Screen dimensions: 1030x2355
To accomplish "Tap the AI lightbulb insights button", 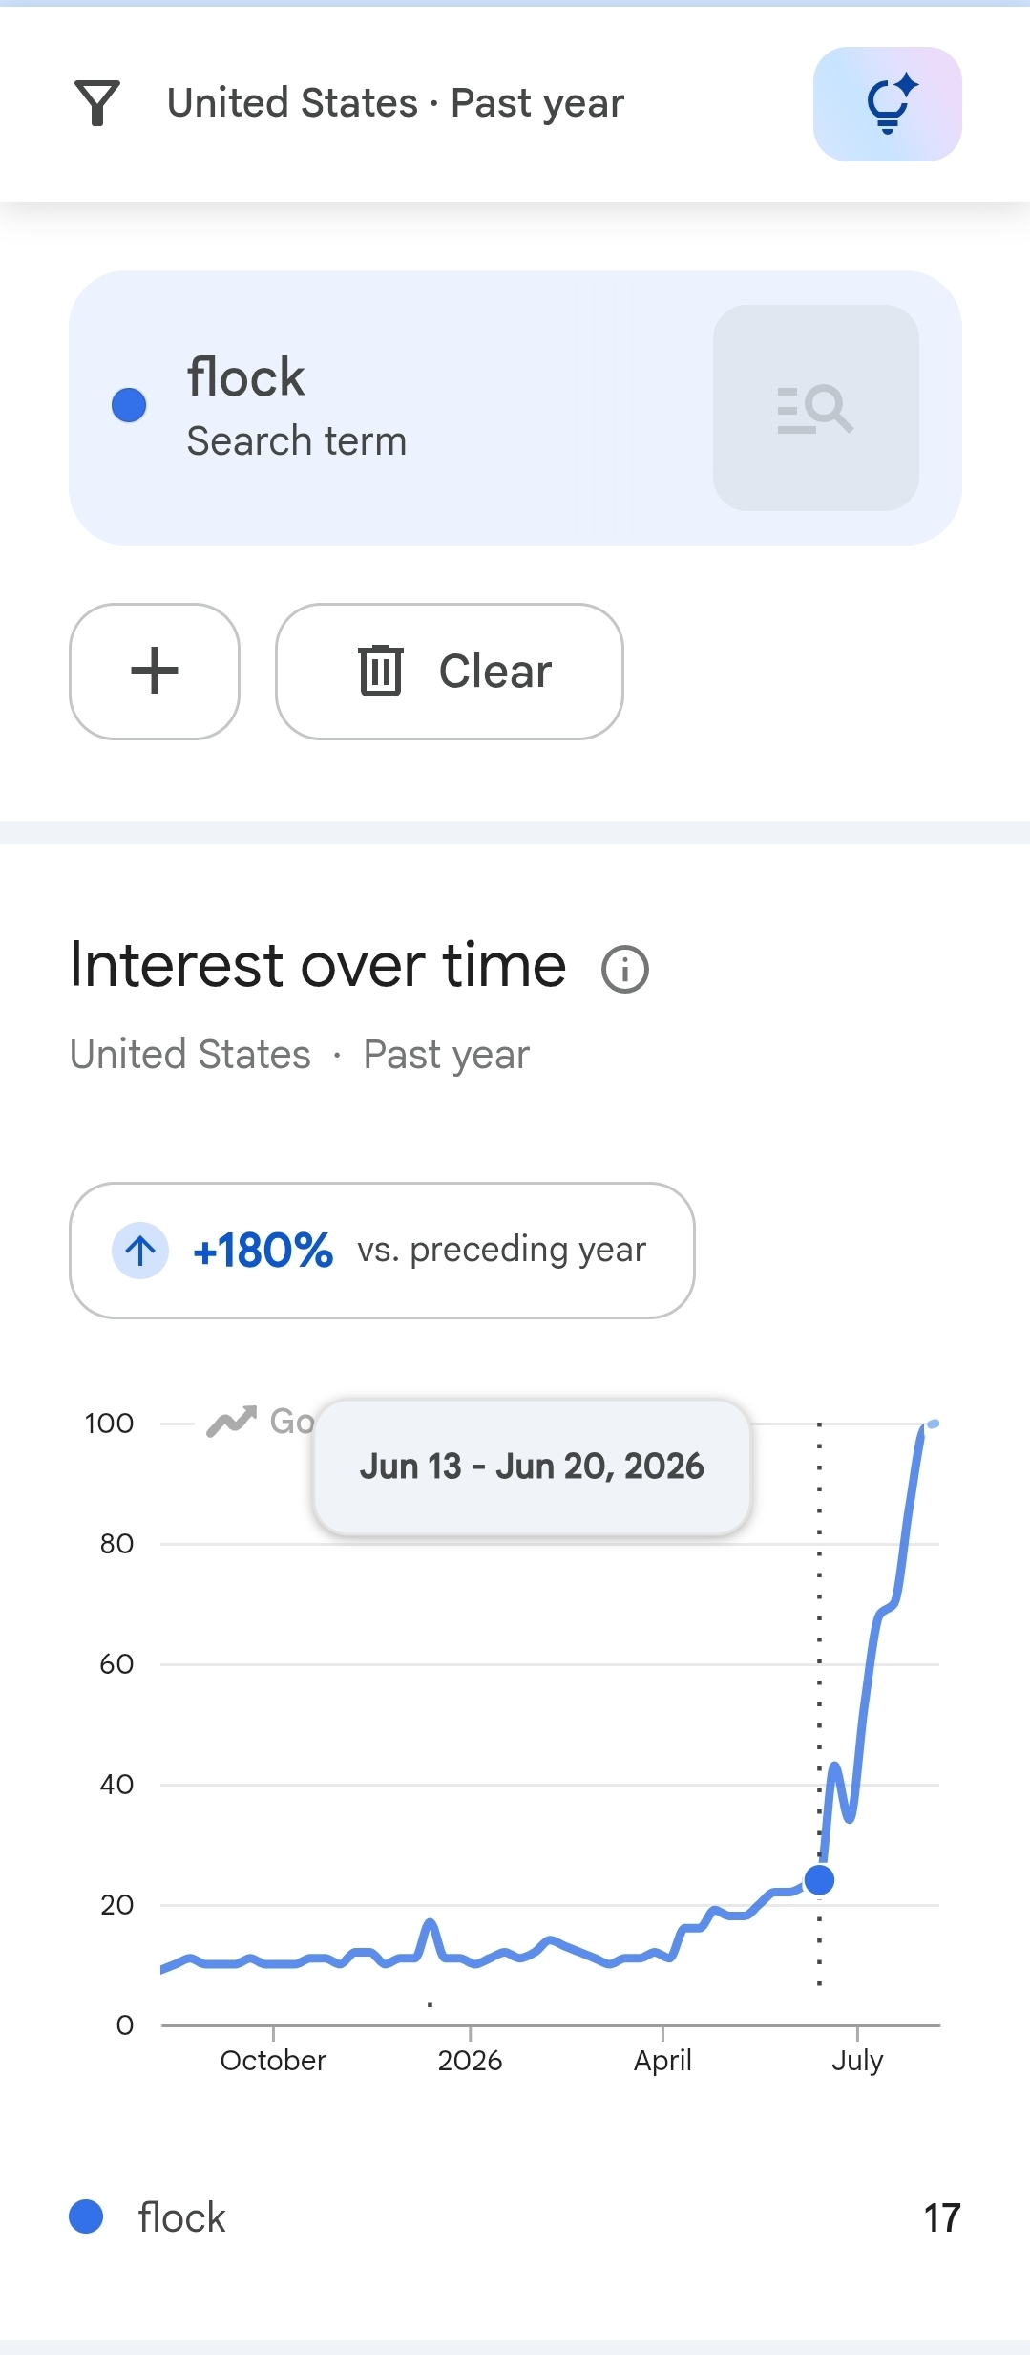I will point(887,104).
